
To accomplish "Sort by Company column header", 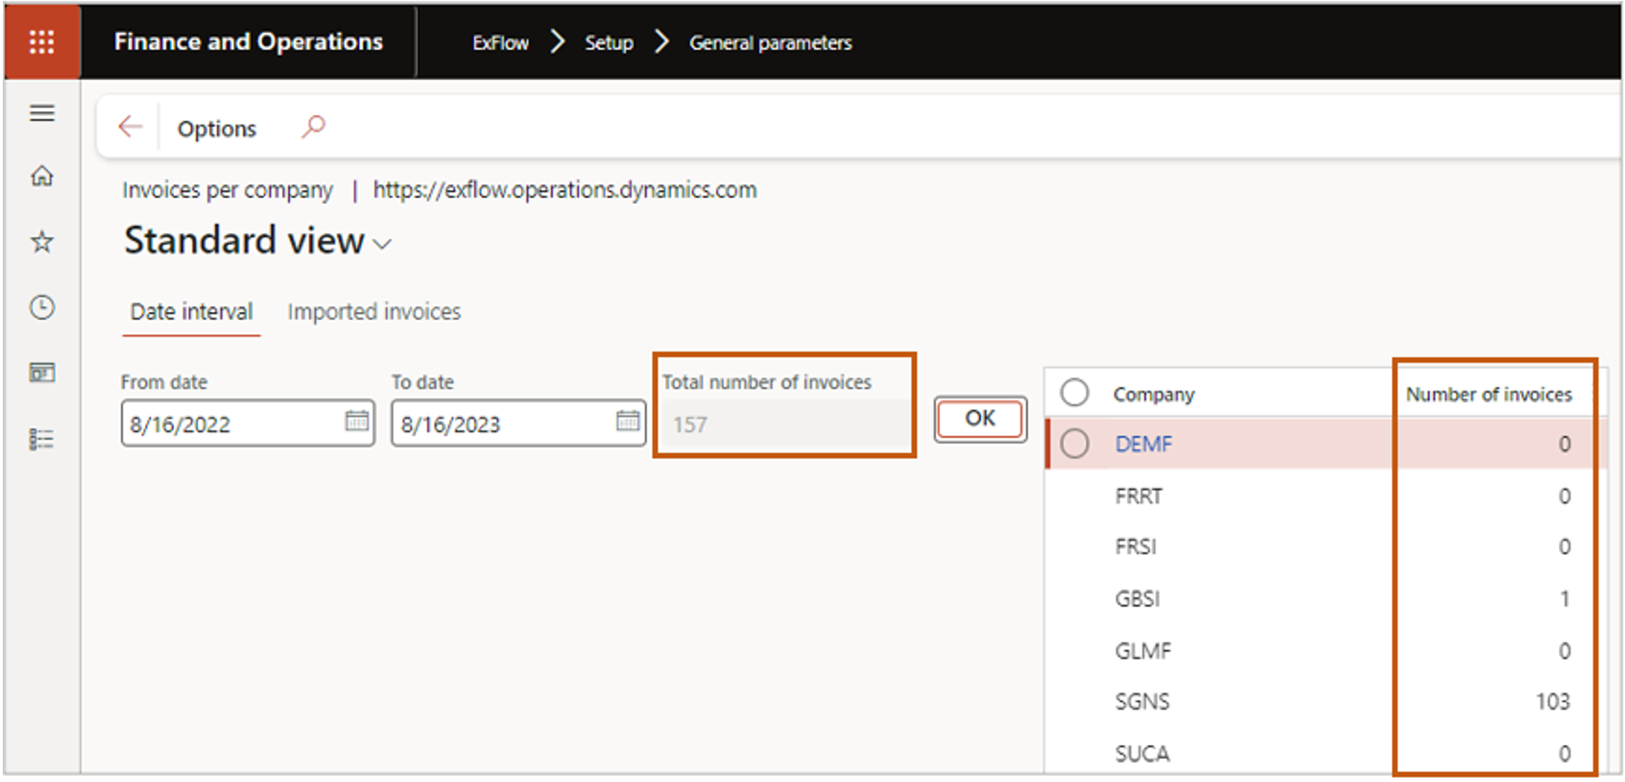I will click(x=1154, y=395).
